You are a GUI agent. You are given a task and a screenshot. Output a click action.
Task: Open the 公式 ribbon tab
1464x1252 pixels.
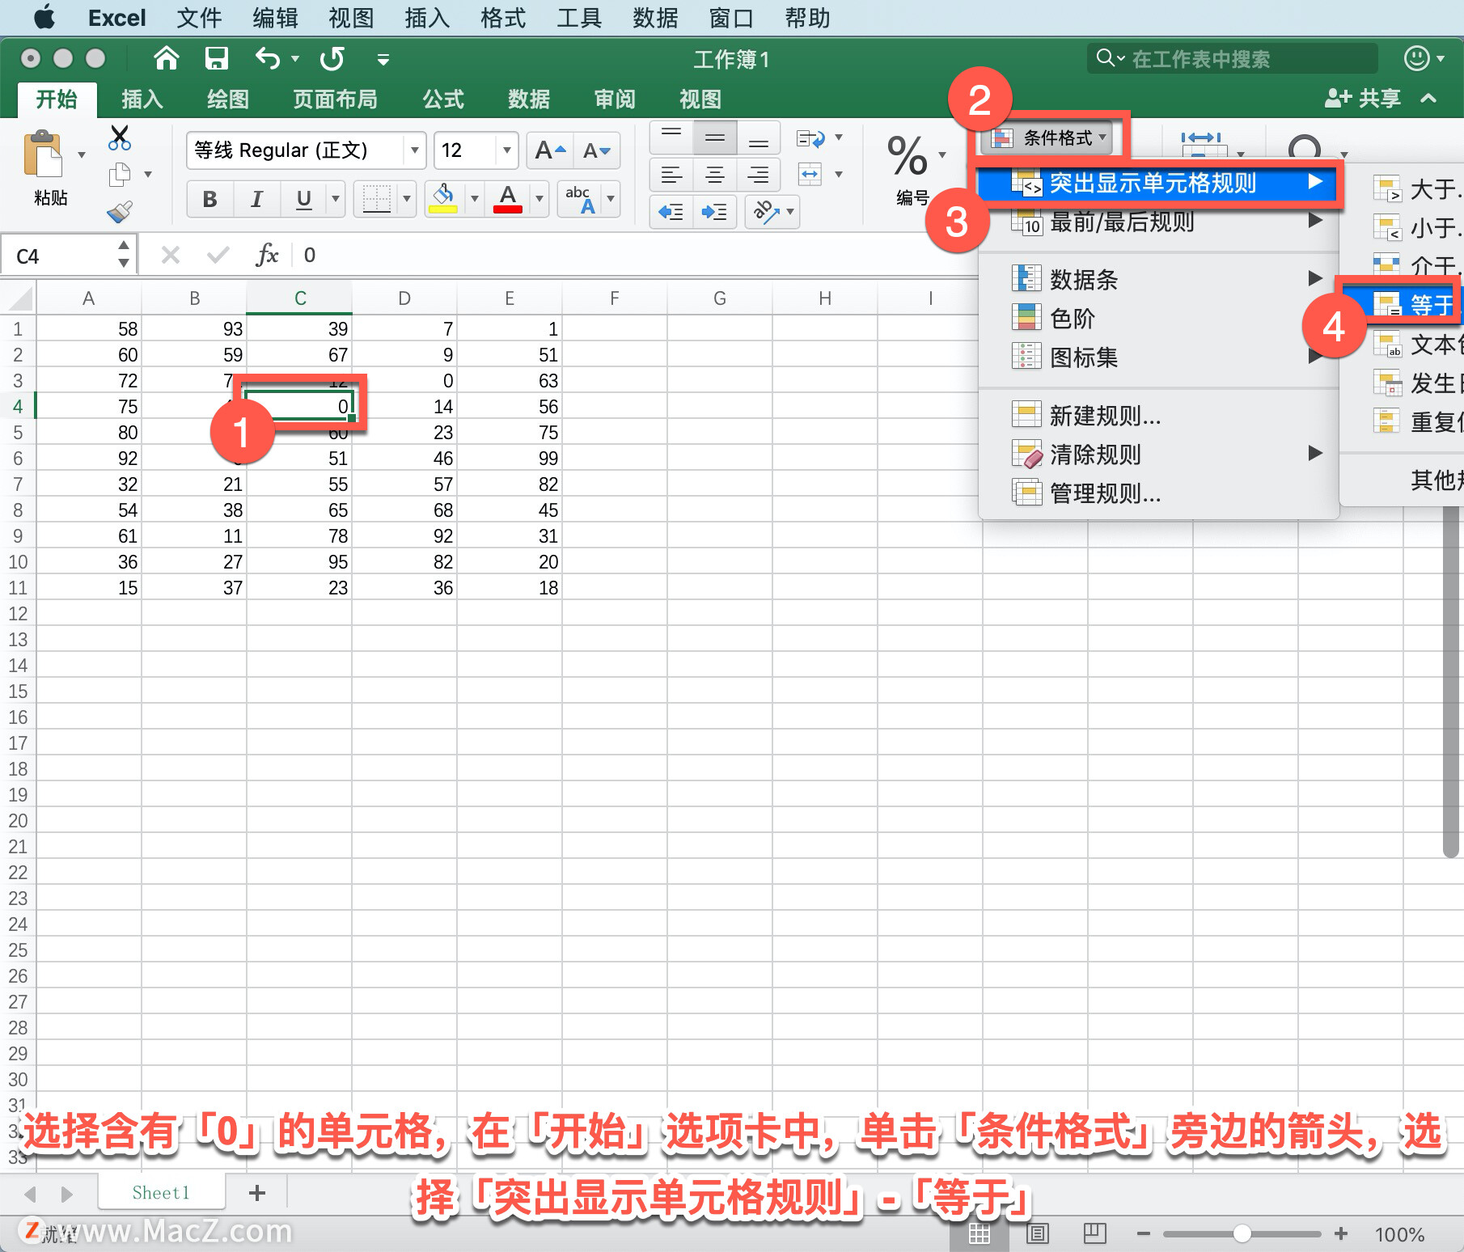(443, 99)
